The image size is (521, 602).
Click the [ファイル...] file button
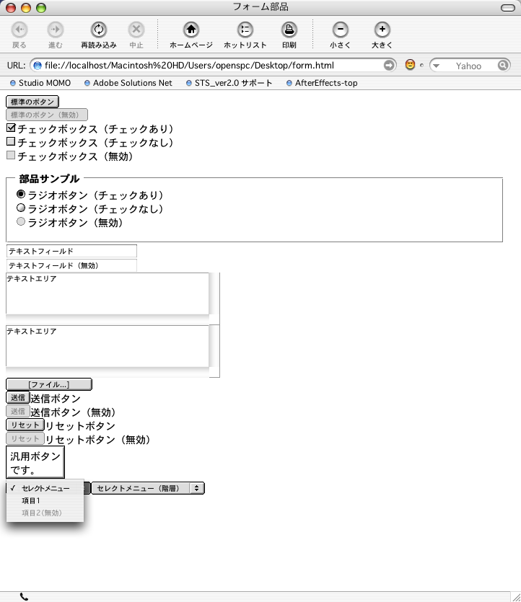[49, 384]
